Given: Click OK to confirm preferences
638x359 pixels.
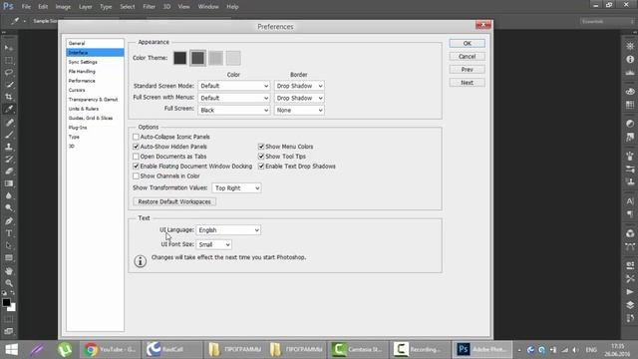Looking at the screenshot, I should (x=468, y=43).
